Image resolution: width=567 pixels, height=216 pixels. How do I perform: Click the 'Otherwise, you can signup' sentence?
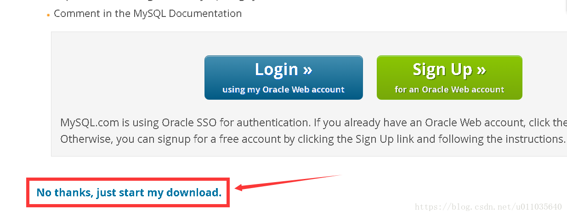(312, 139)
